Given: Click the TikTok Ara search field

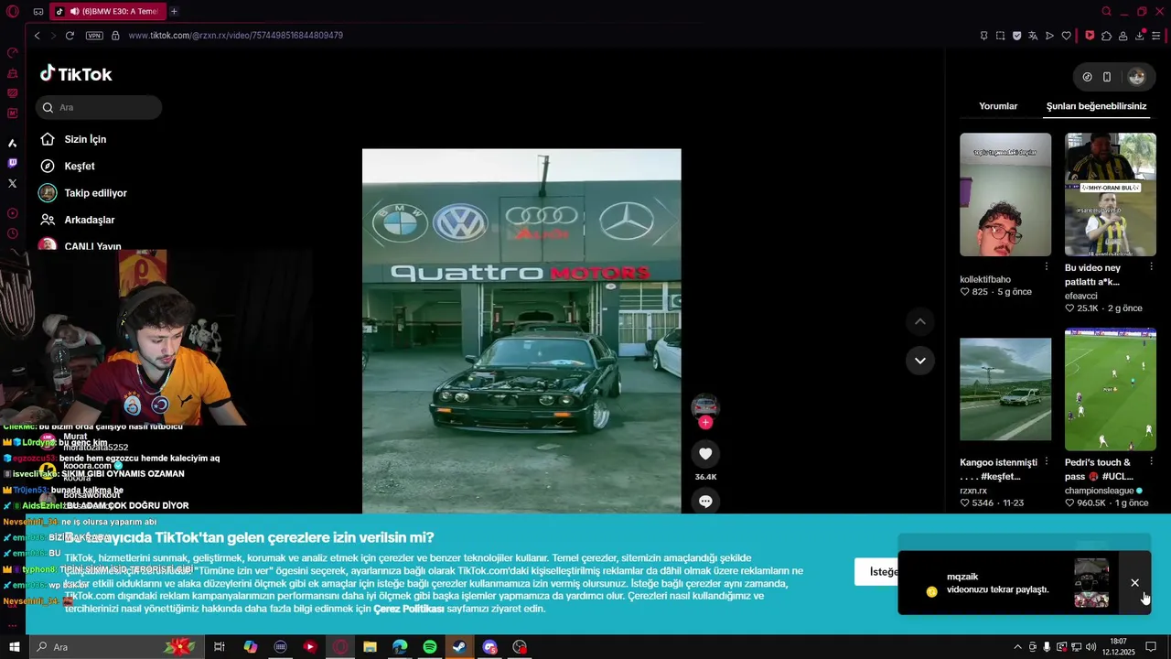Looking at the screenshot, I should (x=99, y=107).
